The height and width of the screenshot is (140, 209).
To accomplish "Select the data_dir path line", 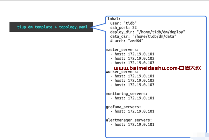I will pos(143,36).
